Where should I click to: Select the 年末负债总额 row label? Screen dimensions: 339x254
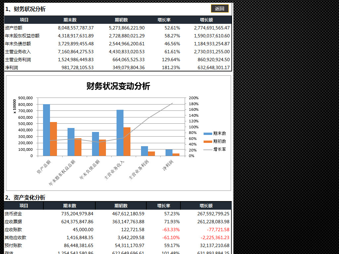click(x=18, y=44)
